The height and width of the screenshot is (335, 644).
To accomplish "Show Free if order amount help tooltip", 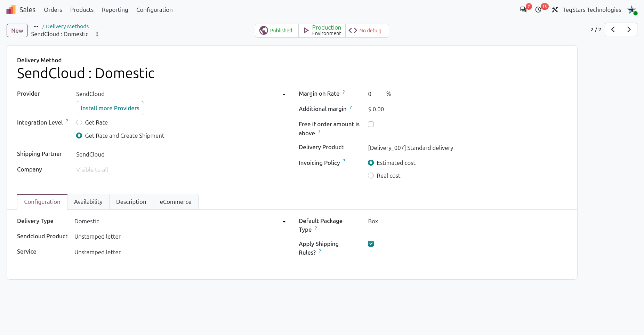I will point(319,131).
